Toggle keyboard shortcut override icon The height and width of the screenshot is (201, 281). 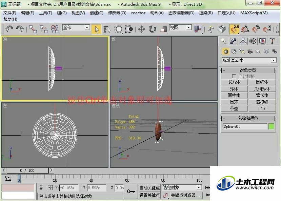[x=222, y=29]
